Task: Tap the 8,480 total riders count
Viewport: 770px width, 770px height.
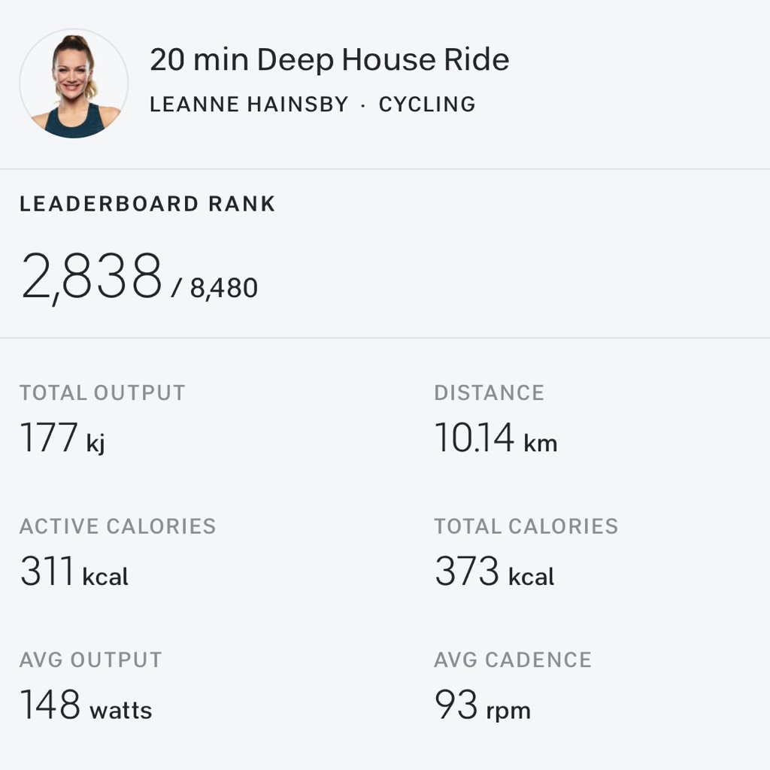Action: coord(223,288)
